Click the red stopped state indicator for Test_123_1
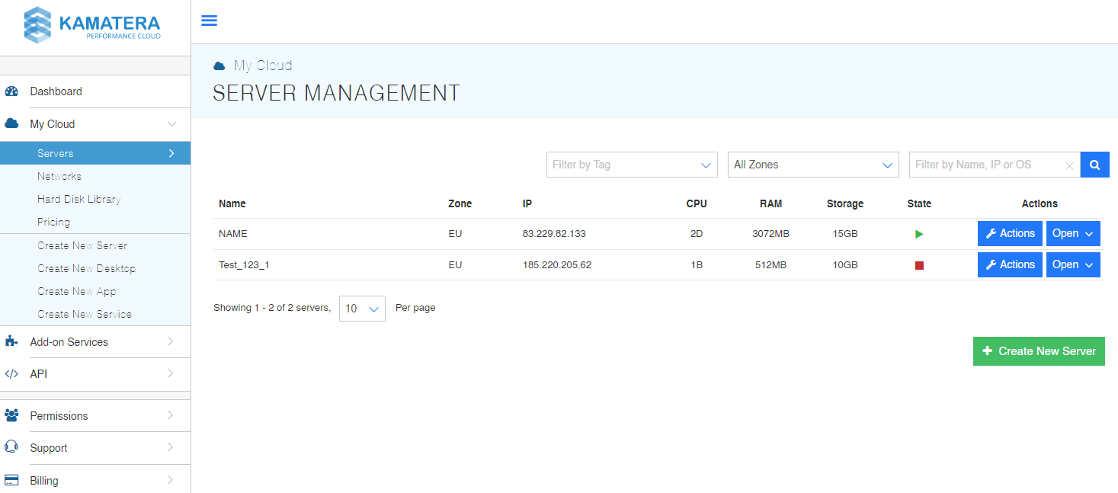 [x=919, y=264]
